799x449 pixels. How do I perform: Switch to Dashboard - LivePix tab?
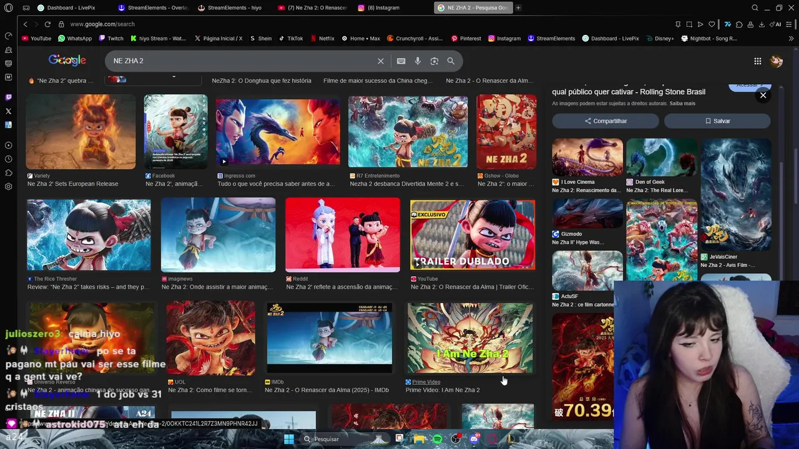click(66, 7)
